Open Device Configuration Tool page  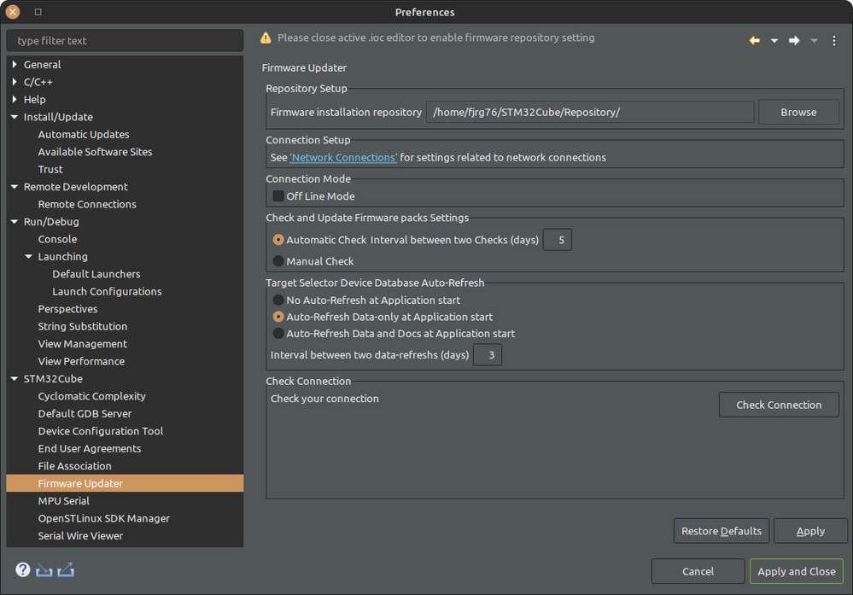coord(100,431)
